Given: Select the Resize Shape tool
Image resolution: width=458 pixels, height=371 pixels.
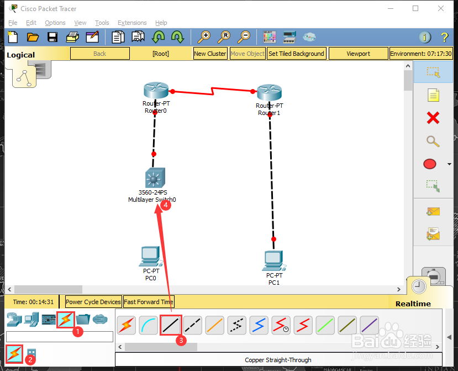Looking at the screenshot, I should [x=433, y=186].
